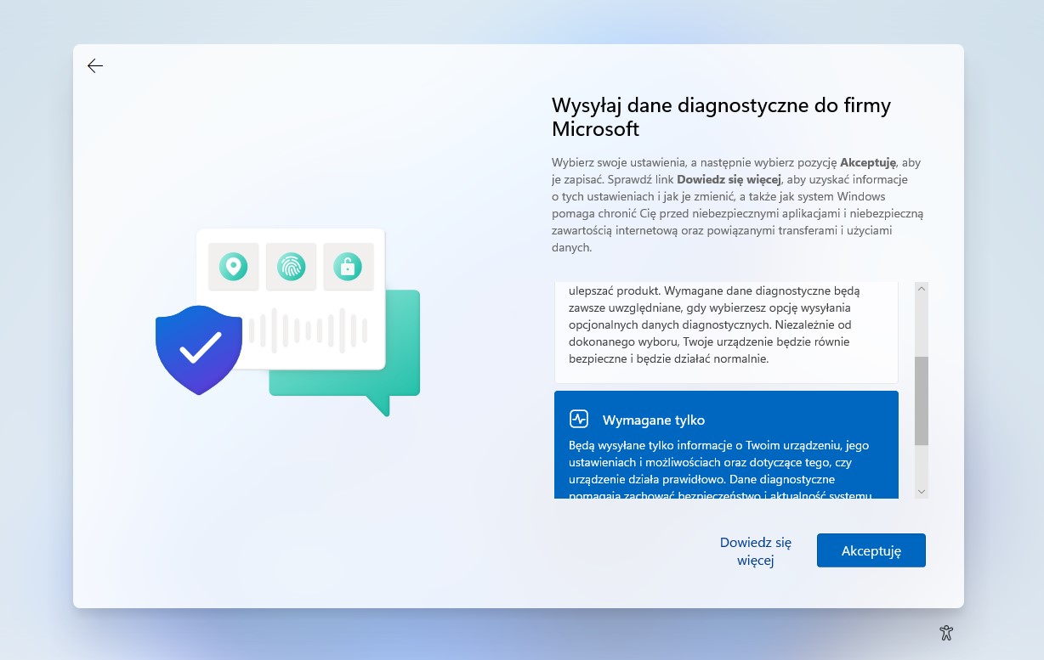Click the location pin icon in illustration

point(233,267)
